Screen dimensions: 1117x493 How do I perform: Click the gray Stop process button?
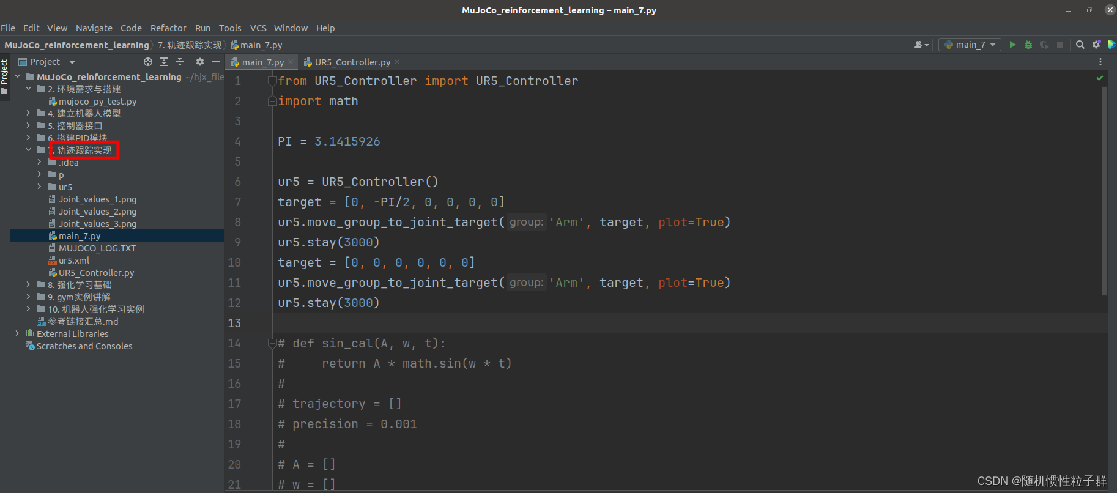[1060, 45]
